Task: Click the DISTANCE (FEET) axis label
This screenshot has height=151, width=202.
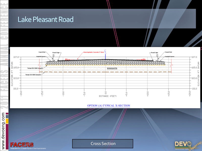Action: pyautogui.click(x=106, y=96)
